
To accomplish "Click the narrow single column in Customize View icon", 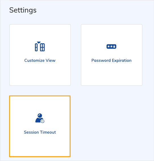I will click(x=36, y=47).
